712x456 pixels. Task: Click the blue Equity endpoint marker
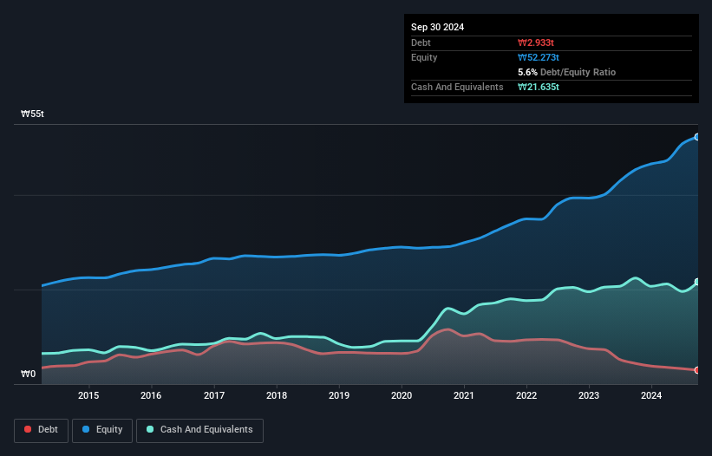click(697, 137)
